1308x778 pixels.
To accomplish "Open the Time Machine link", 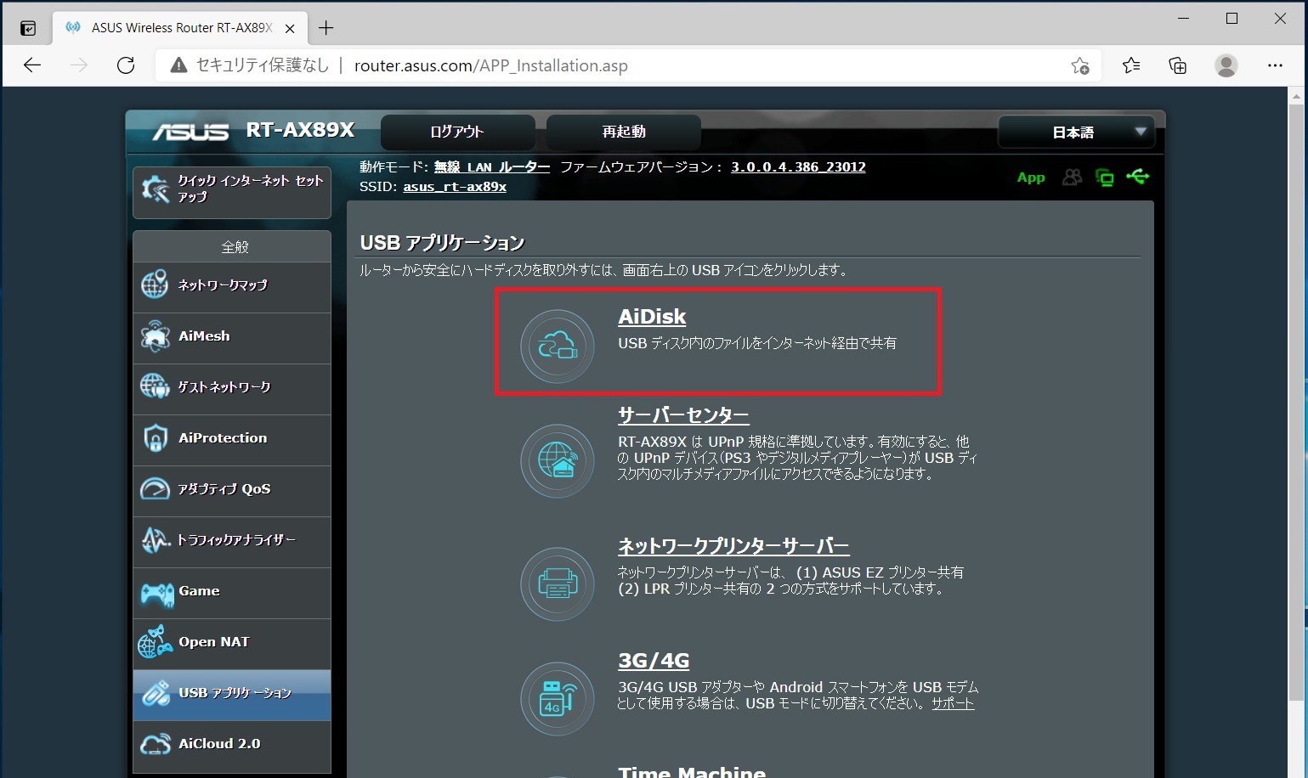I will [x=692, y=771].
